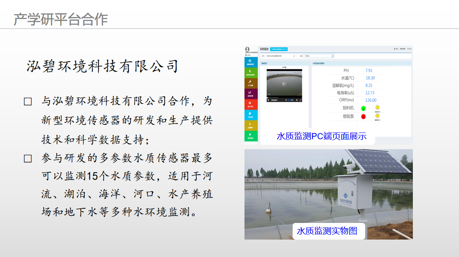Click the replay icon on the video

click(284, 84)
